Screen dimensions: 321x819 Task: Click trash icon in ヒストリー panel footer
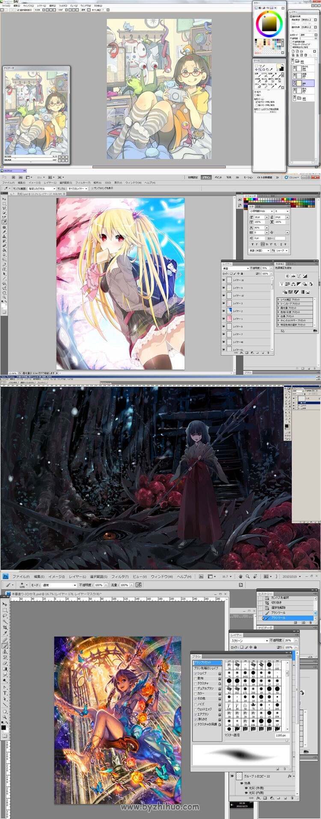pos(310,622)
